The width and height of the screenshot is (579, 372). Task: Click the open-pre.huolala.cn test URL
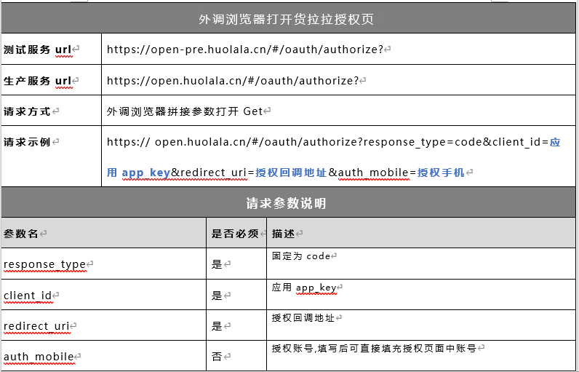pos(245,49)
